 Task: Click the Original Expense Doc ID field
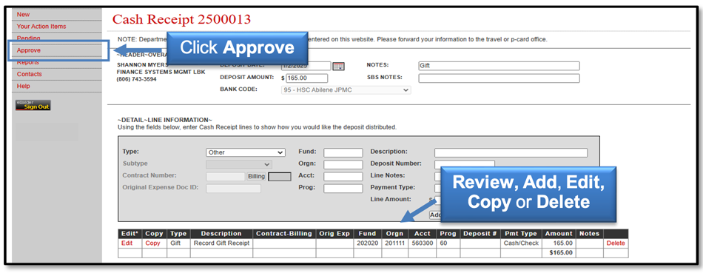pyautogui.click(x=233, y=188)
